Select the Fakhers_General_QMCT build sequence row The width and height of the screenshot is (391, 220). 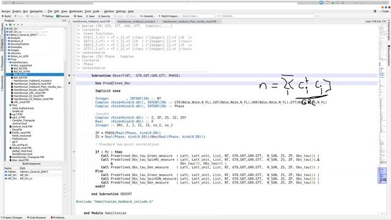33,172
